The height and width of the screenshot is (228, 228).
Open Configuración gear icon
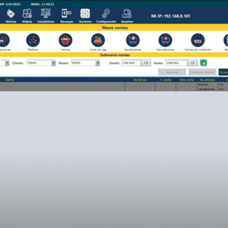tap(106, 14)
